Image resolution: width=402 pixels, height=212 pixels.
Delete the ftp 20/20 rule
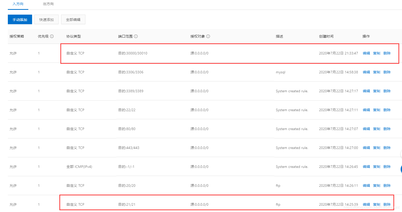click(387, 186)
